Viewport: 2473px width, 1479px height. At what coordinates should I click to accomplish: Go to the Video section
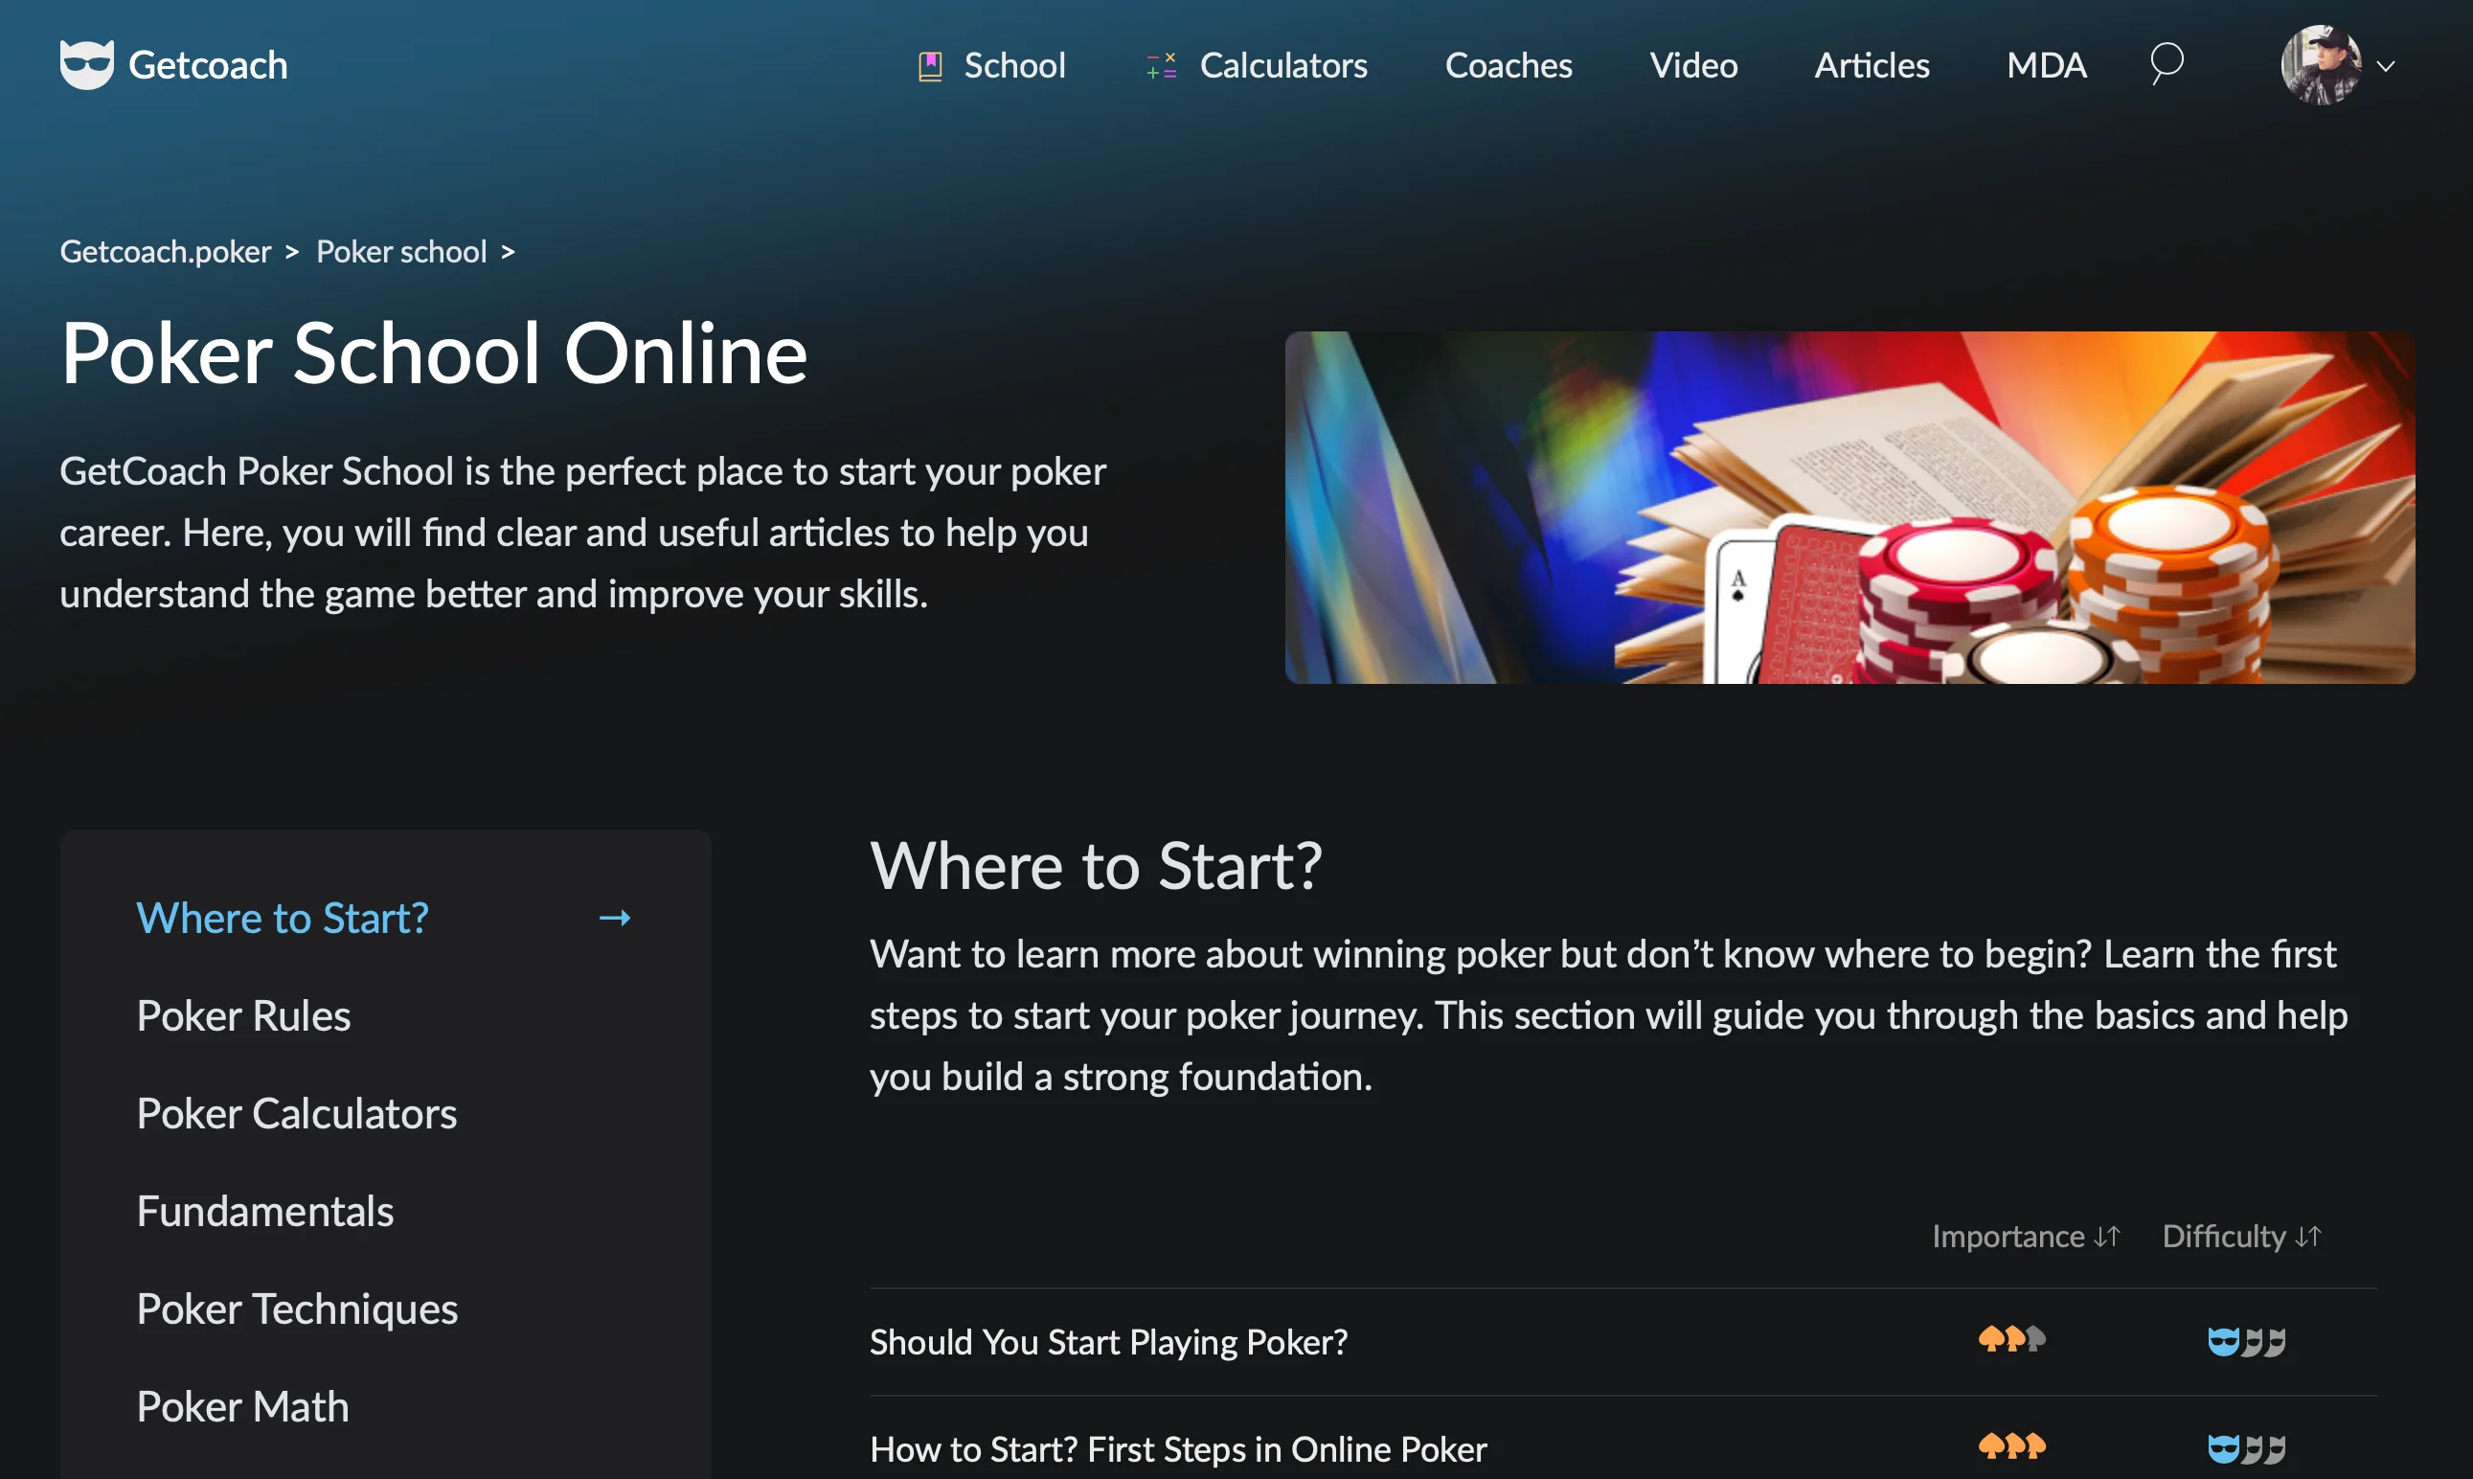(x=1692, y=66)
